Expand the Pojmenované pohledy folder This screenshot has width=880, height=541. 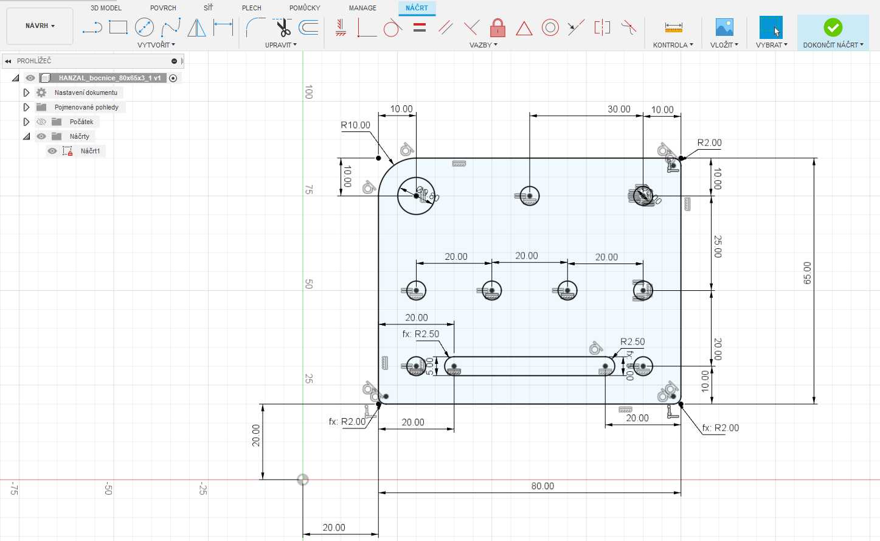pyautogui.click(x=26, y=107)
